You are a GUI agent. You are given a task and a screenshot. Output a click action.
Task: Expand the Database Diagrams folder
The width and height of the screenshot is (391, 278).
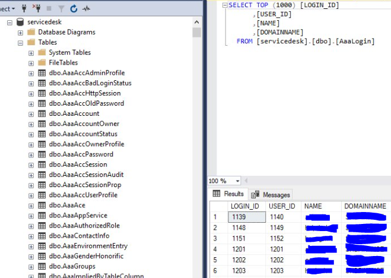click(x=20, y=33)
